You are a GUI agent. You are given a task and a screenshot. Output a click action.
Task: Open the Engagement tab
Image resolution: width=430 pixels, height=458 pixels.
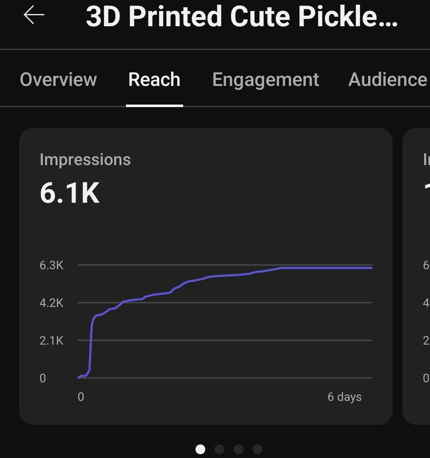[x=265, y=79]
